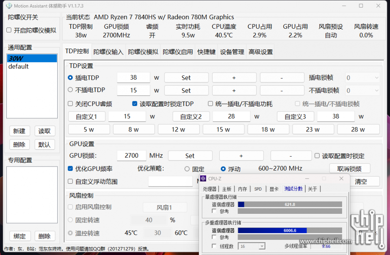The image size is (390, 255).
Task: Click multi-thread score bar showing 6006.6
Action: 290,230
